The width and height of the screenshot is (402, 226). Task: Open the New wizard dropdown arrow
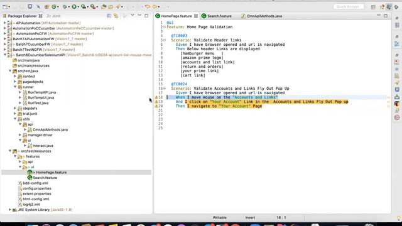tap(9, 7)
